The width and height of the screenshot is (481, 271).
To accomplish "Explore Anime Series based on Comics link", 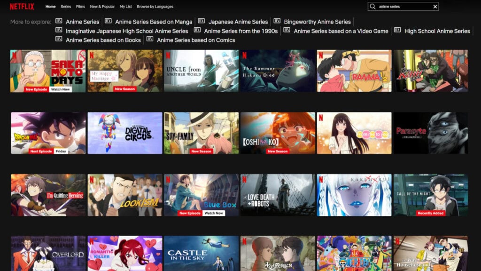I will point(196,40).
